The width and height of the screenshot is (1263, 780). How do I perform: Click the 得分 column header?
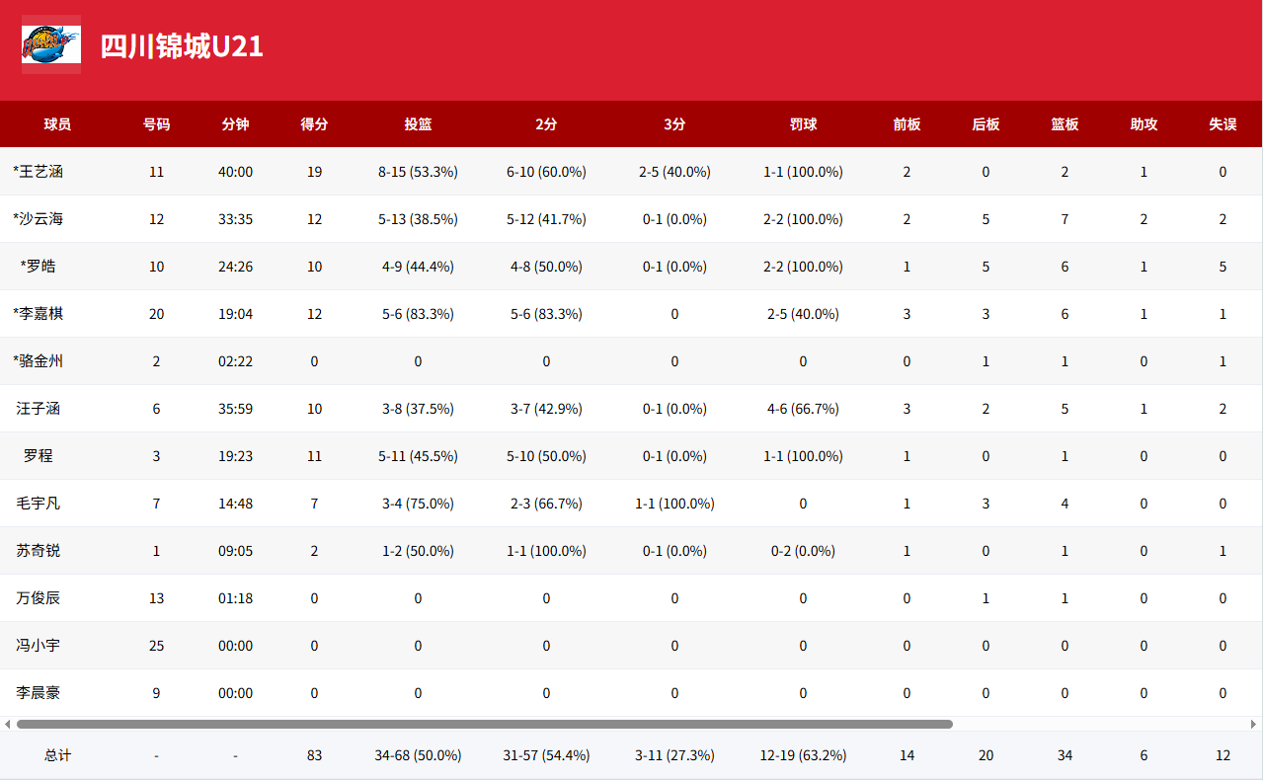314,124
